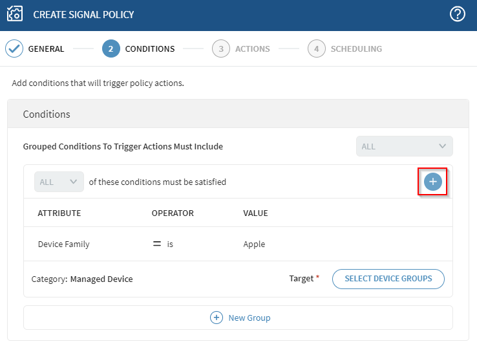Click the step 4 Scheduling circle
477x346 pixels.
point(316,49)
